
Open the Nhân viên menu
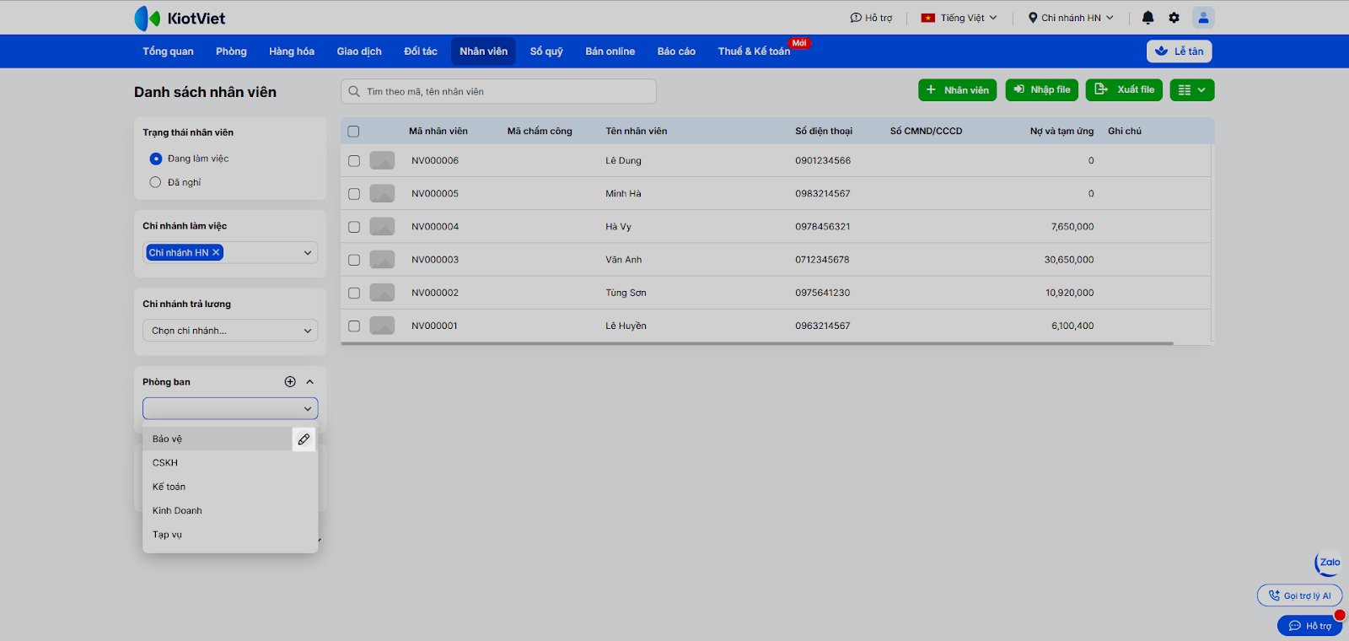[484, 51]
